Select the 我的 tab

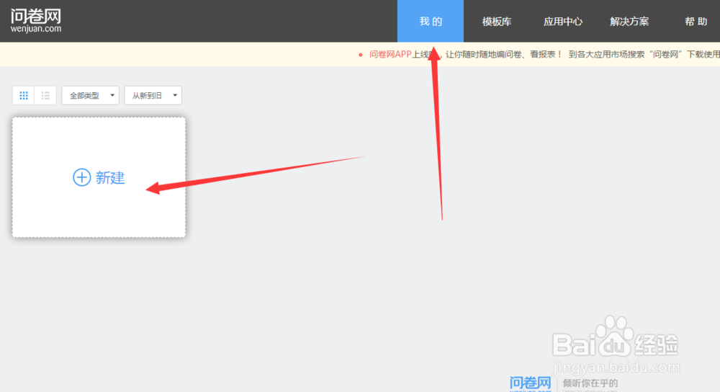coord(431,21)
